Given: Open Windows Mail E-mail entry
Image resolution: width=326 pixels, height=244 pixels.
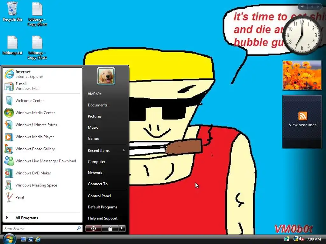Looking at the screenshot, I should coord(43,86).
